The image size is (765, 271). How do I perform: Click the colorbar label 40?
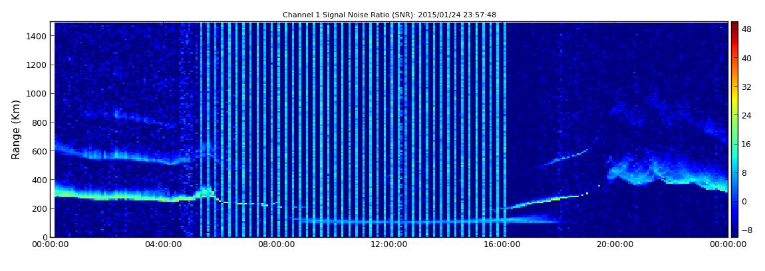tap(746, 58)
